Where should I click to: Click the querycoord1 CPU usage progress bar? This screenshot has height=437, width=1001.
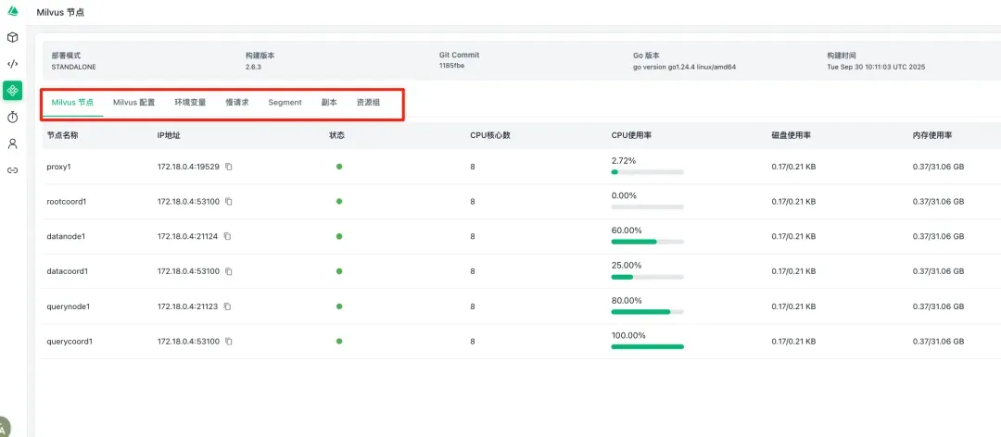pyautogui.click(x=647, y=346)
